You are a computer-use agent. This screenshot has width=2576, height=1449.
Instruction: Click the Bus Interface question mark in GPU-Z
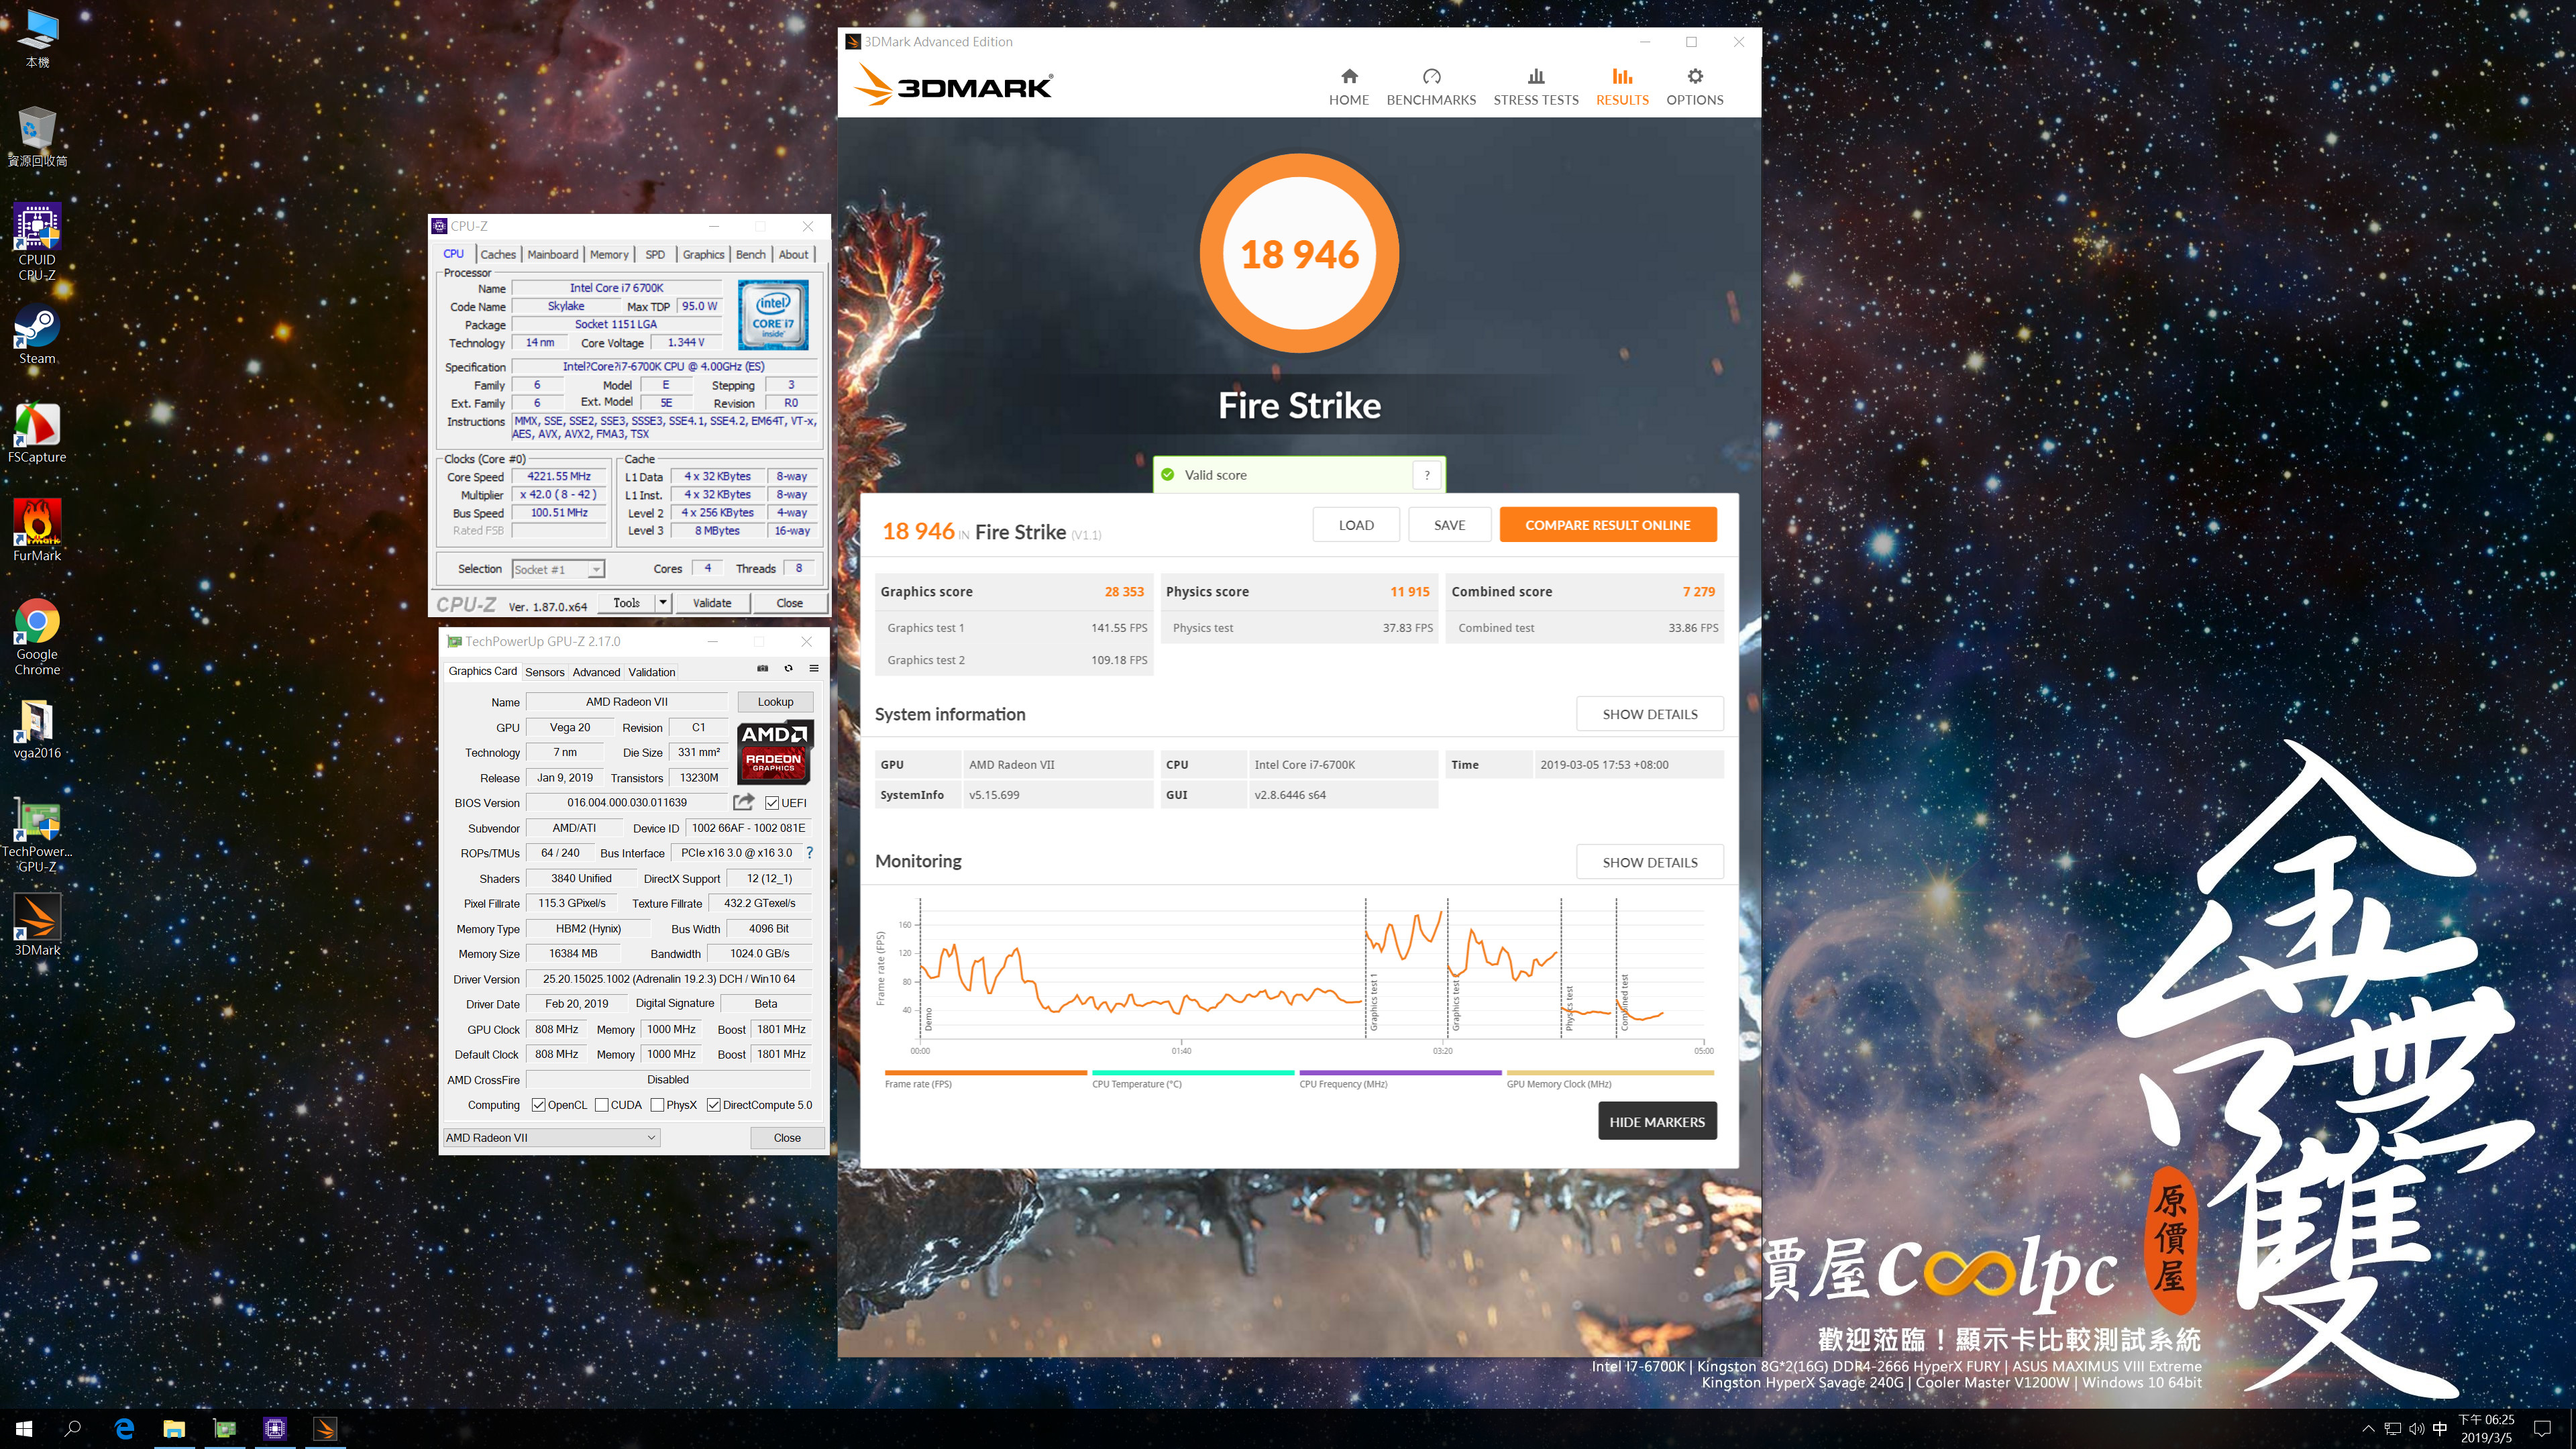click(809, 853)
